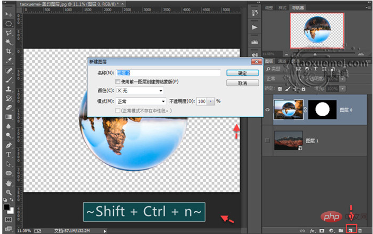
Task: Select the Pen tool
Action: click(8, 145)
